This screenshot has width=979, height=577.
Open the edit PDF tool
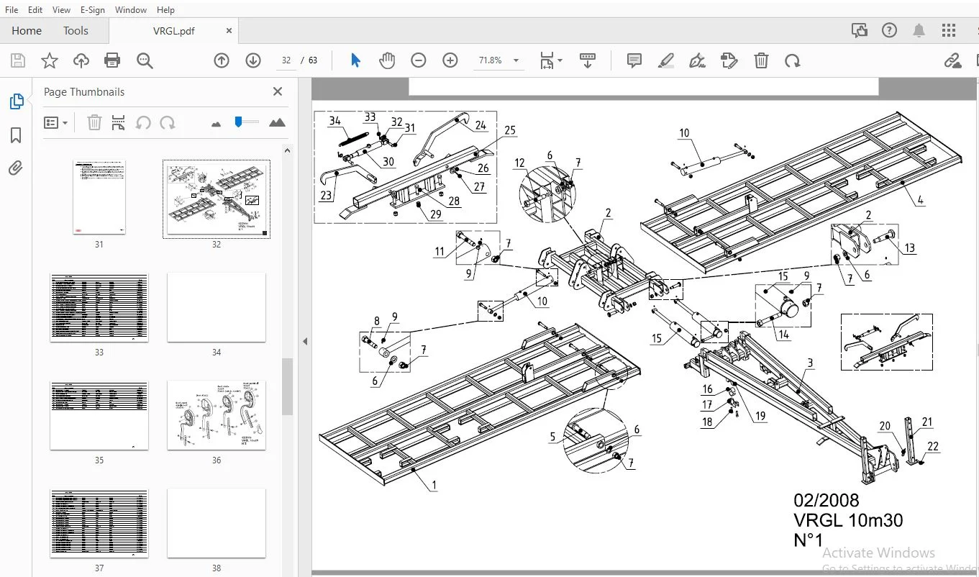pos(729,60)
